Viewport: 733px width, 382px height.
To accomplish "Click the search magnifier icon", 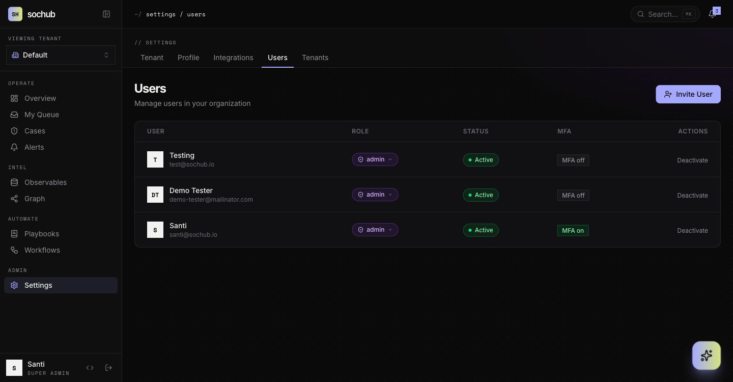I will tap(641, 14).
